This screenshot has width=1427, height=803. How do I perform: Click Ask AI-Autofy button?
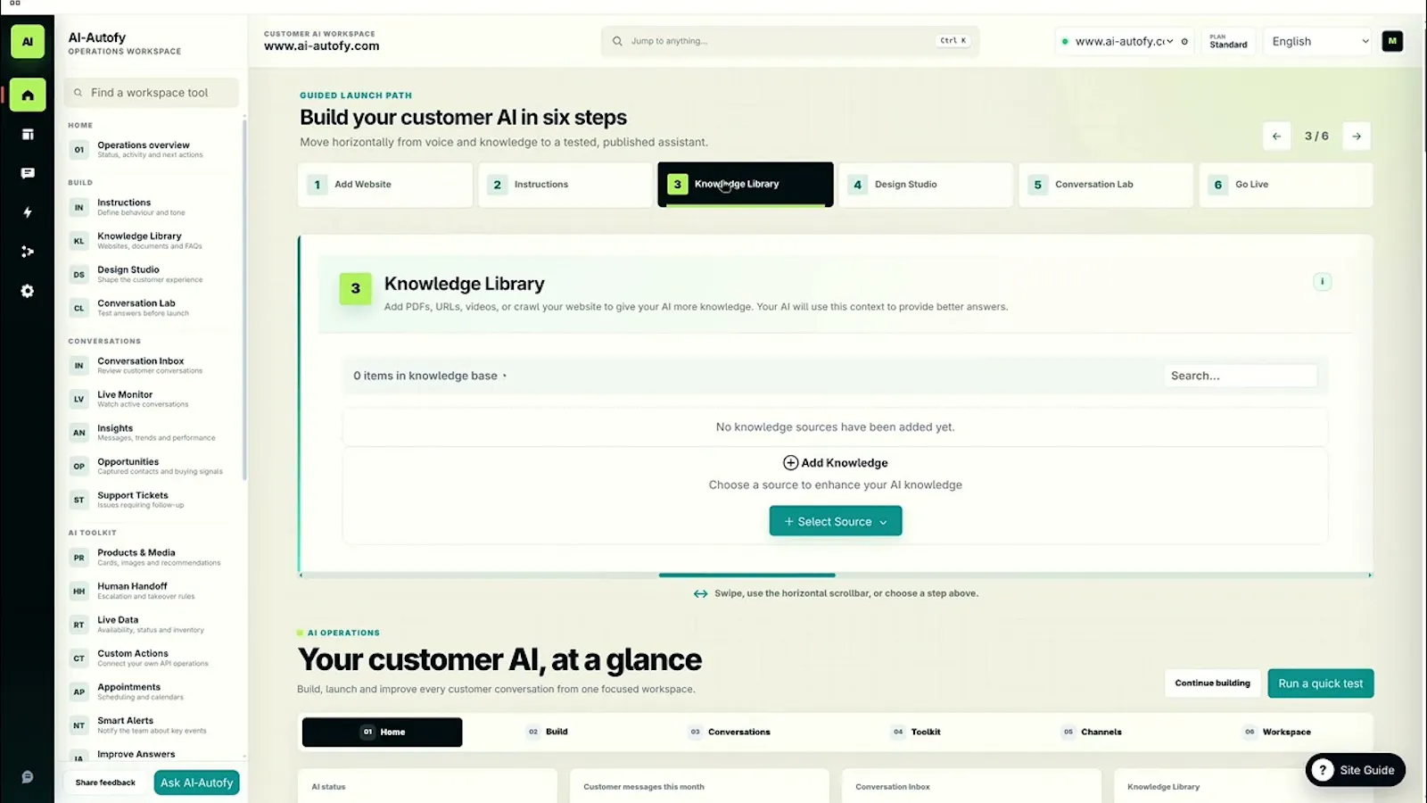point(197,782)
